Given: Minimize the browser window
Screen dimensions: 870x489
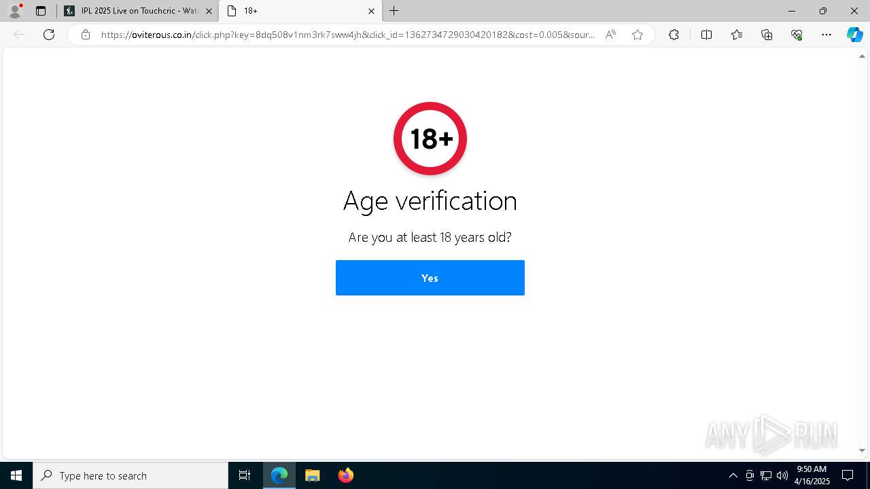Looking at the screenshot, I should (792, 11).
